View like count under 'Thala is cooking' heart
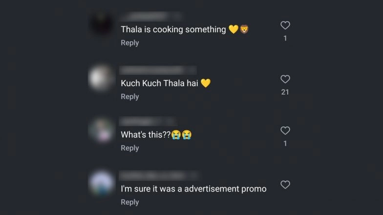The width and height of the screenshot is (383, 215). 285,38
